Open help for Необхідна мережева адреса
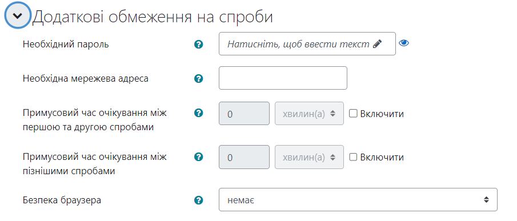517x221 pixels. [x=198, y=79]
